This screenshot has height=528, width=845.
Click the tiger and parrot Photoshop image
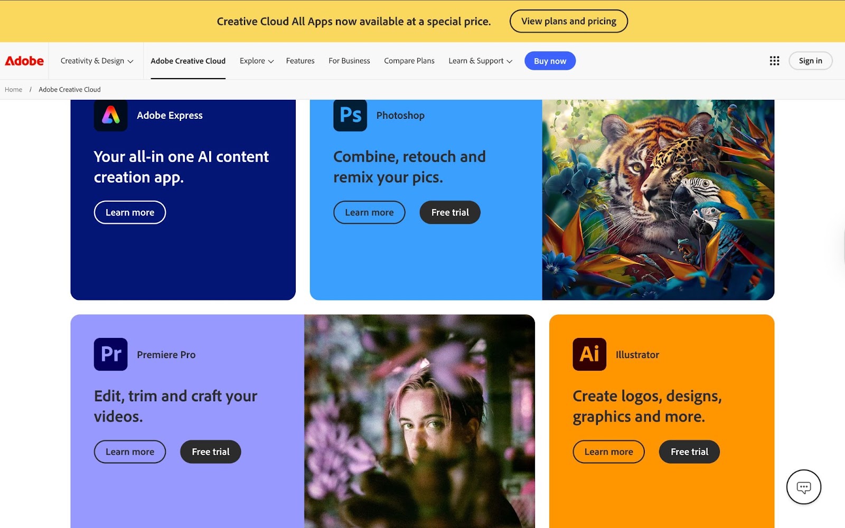coord(658,200)
